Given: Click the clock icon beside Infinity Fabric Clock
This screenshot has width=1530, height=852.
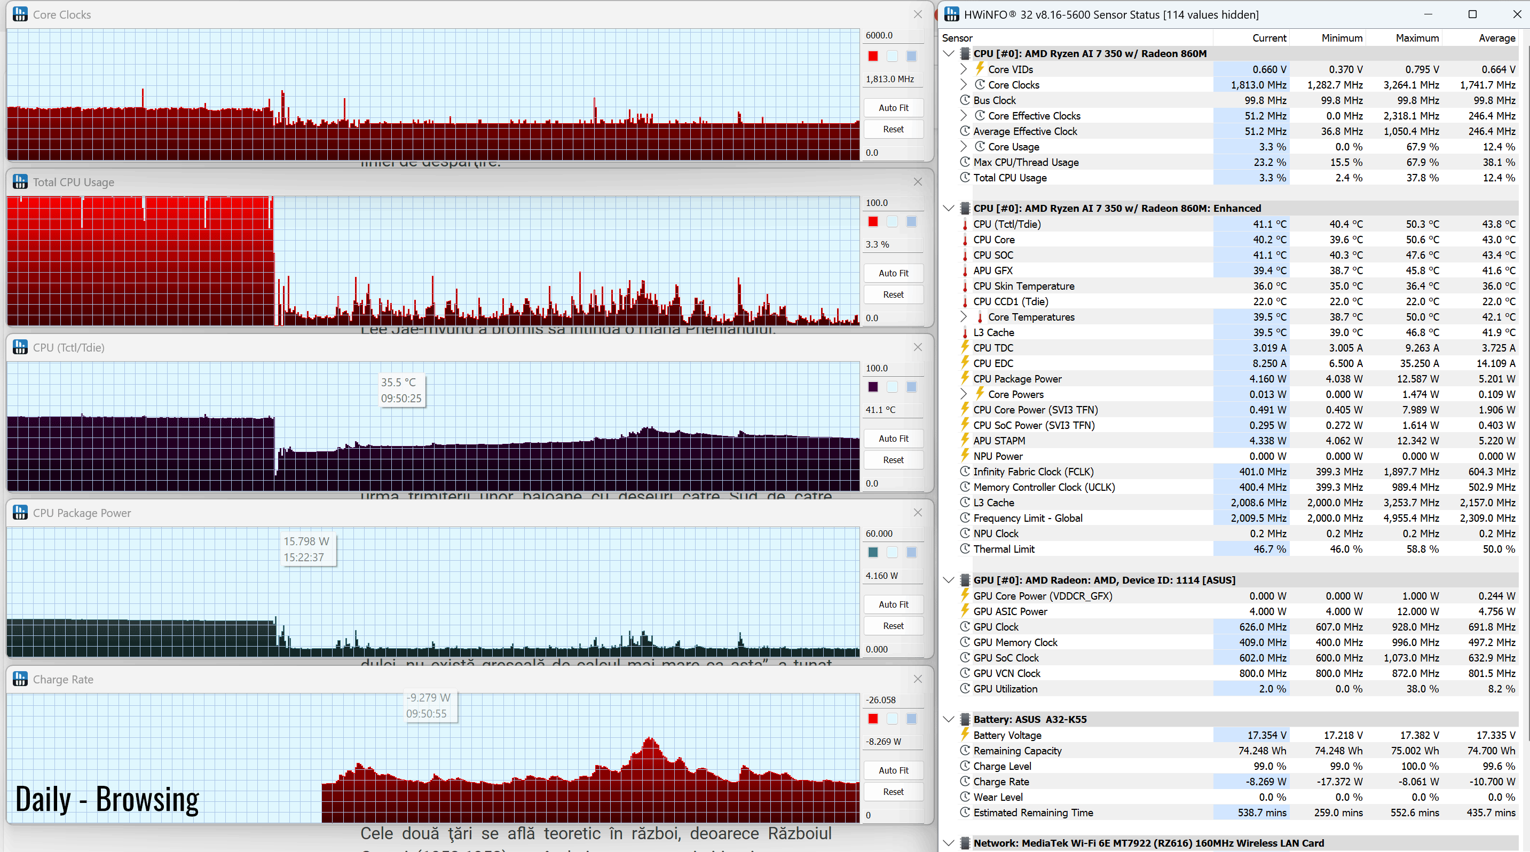Looking at the screenshot, I should 965,471.
